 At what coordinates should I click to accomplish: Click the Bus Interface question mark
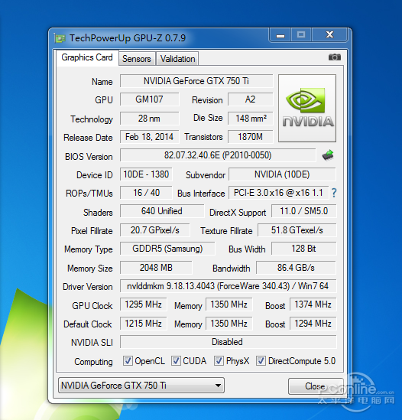tap(334, 193)
